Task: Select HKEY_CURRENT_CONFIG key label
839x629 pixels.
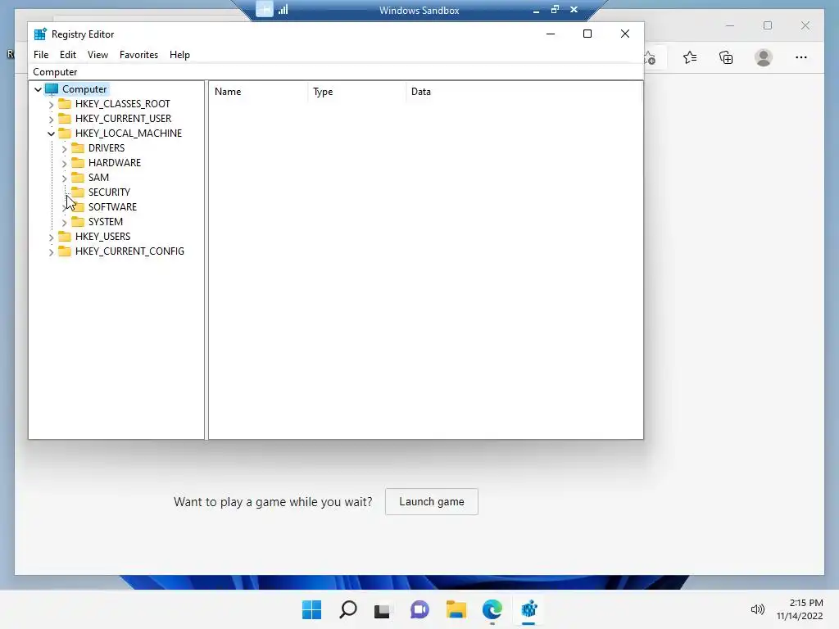Action: pyautogui.click(x=129, y=251)
